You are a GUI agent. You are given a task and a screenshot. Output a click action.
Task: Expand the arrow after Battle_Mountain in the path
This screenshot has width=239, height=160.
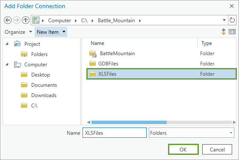140,21
